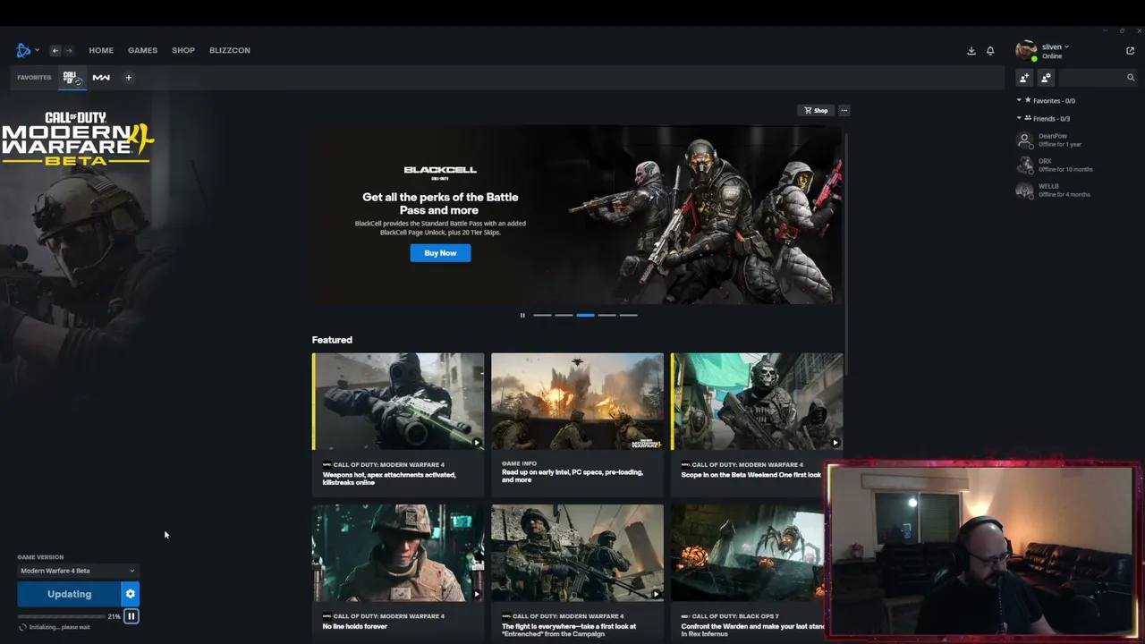Open friend management settings icon
The height and width of the screenshot is (644, 1145).
(1046, 78)
